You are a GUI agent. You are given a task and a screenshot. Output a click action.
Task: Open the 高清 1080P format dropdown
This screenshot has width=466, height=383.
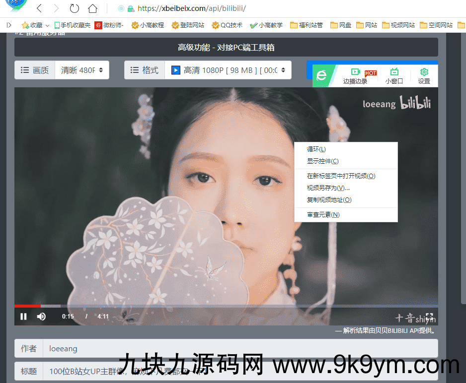tap(229, 70)
